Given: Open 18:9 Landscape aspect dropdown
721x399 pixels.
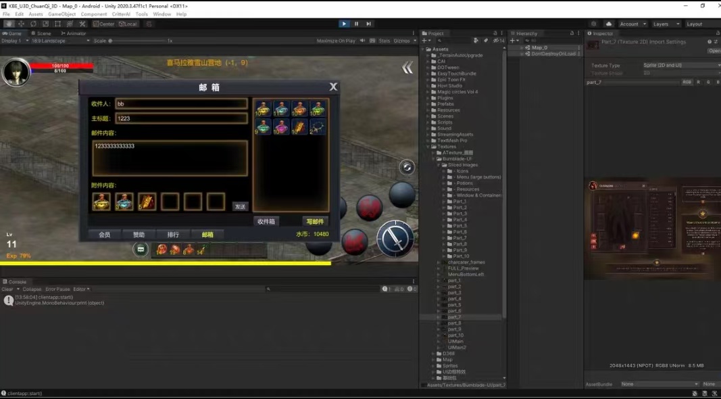Looking at the screenshot, I should [60, 41].
